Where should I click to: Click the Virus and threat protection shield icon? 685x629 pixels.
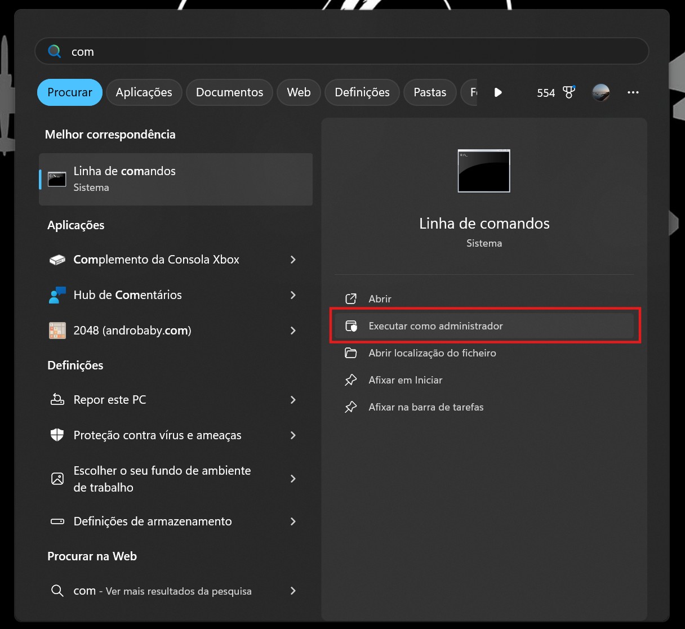point(57,435)
